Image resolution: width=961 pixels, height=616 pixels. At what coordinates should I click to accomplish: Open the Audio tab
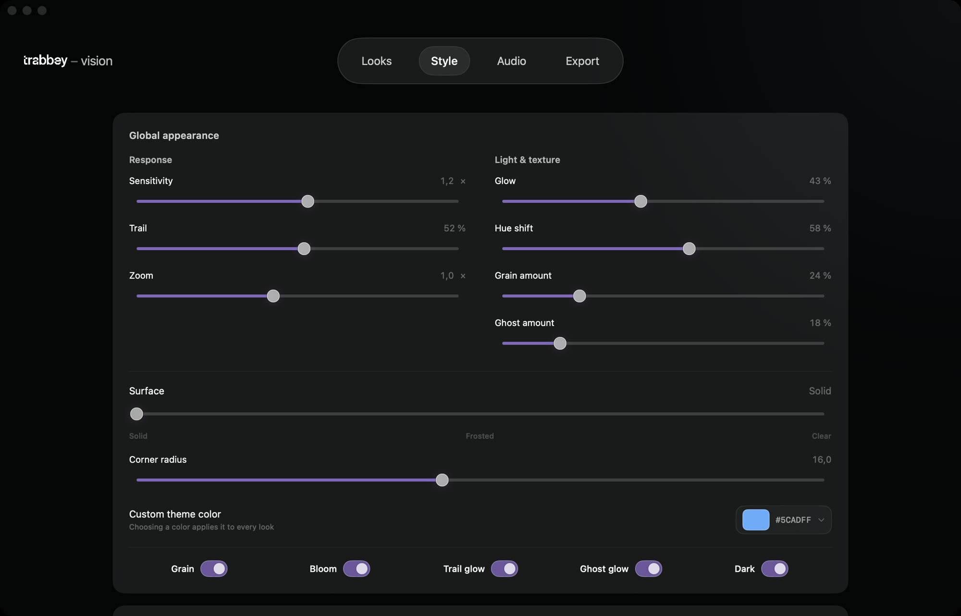tap(511, 61)
